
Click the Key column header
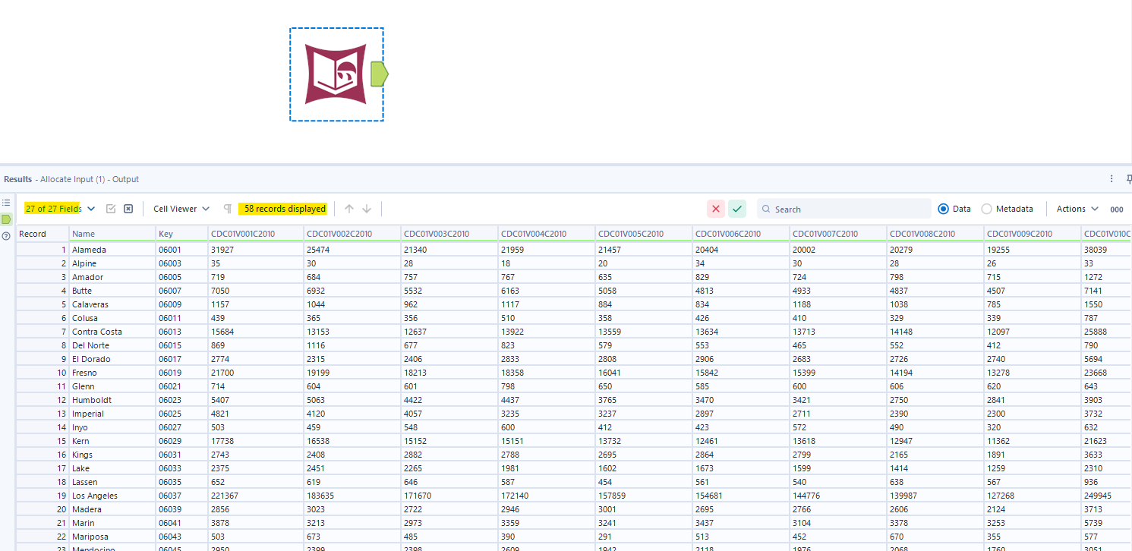(182, 234)
